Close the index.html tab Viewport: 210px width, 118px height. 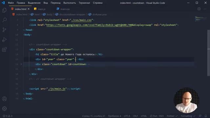coord(29,9)
